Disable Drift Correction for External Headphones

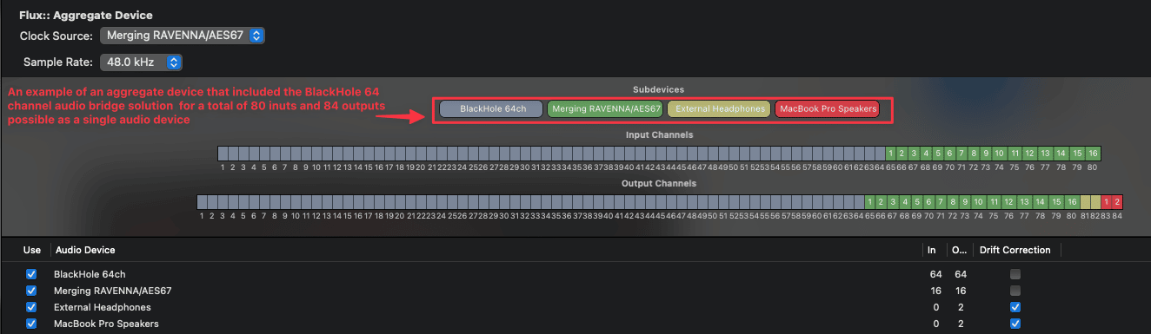pyautogui.click(x=1015, y=307)
